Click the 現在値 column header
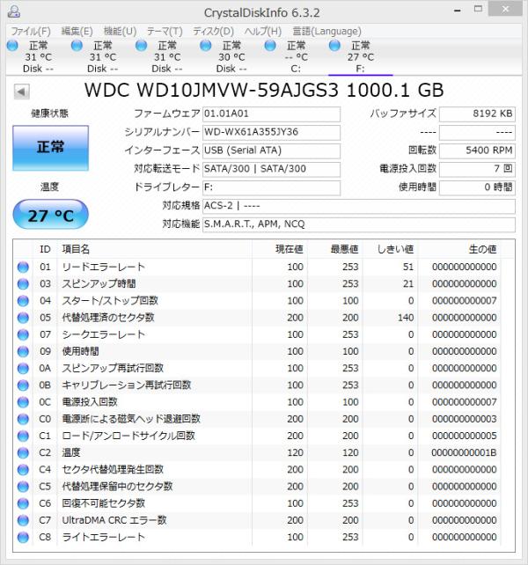This screenshot has height=565, width=528. [x=280, y=249]
